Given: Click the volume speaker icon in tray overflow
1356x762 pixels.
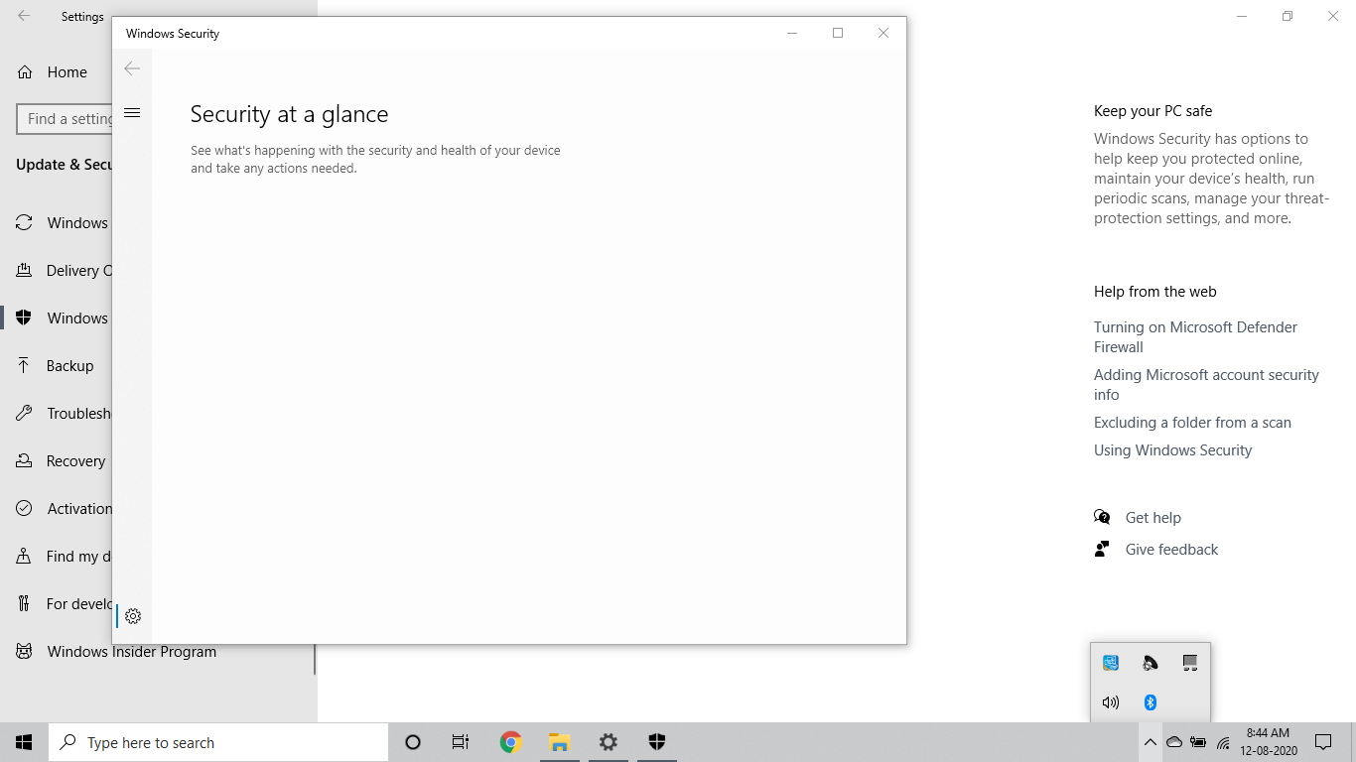Looking at the screenshot, I should pos(1111,702).
